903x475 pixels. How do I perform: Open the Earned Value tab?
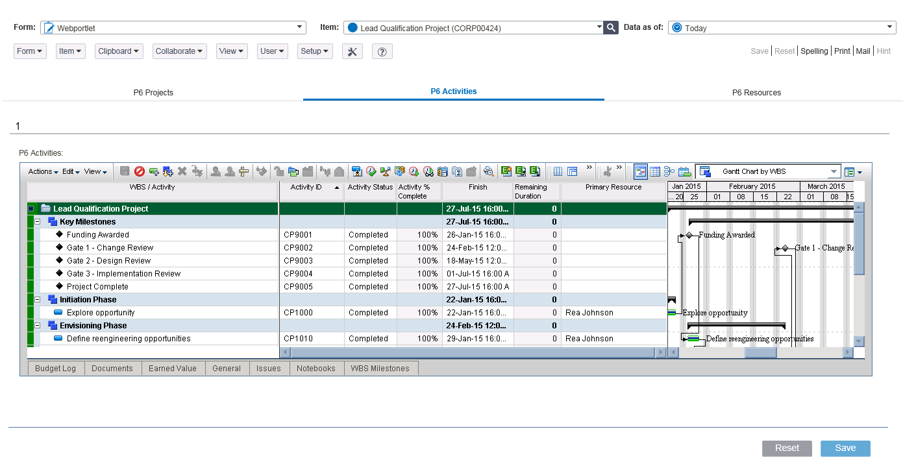[x=173, y=369]
